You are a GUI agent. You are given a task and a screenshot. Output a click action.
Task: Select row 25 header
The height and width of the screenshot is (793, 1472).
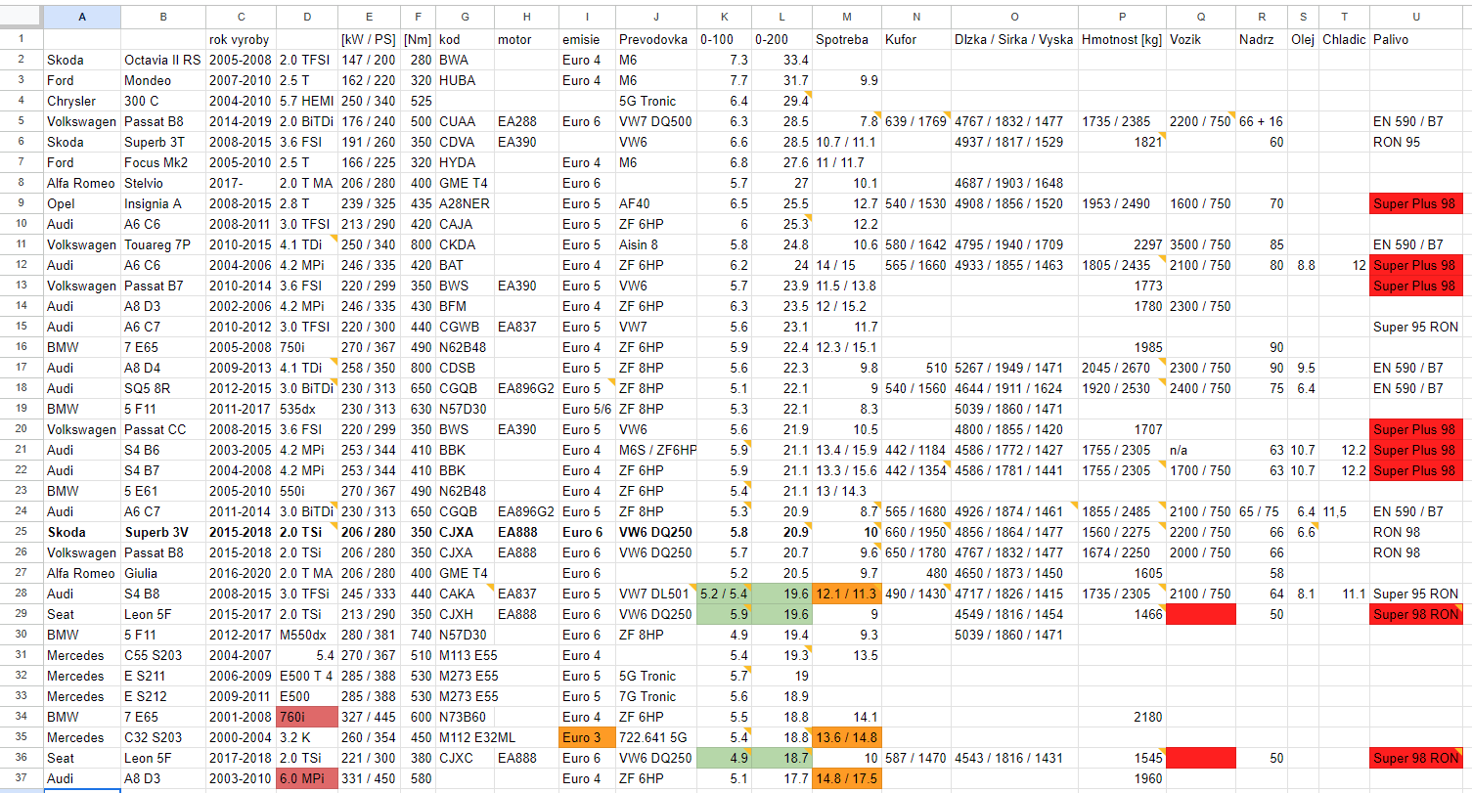22,532
